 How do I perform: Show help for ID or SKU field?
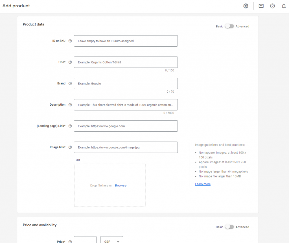tap(70, 41)
